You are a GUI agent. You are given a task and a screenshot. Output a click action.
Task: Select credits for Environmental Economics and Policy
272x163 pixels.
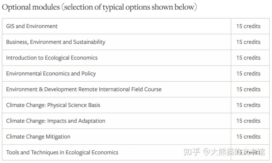pyautogui.click(x=248, y=74)
